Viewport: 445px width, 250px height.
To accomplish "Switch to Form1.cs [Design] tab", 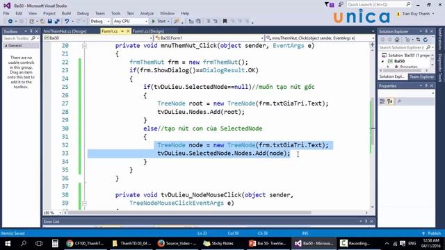I will (x=148, y=31).
